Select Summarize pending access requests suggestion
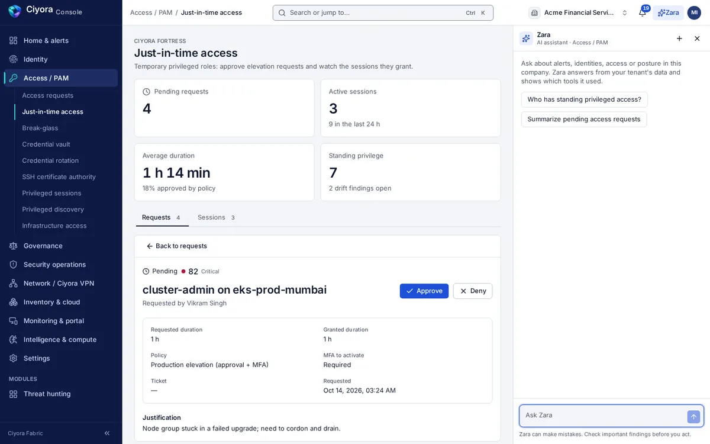 click(584, 120)
